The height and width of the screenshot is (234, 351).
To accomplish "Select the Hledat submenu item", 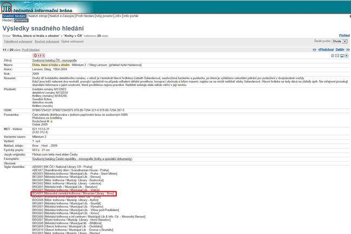I will click(7, 20).
